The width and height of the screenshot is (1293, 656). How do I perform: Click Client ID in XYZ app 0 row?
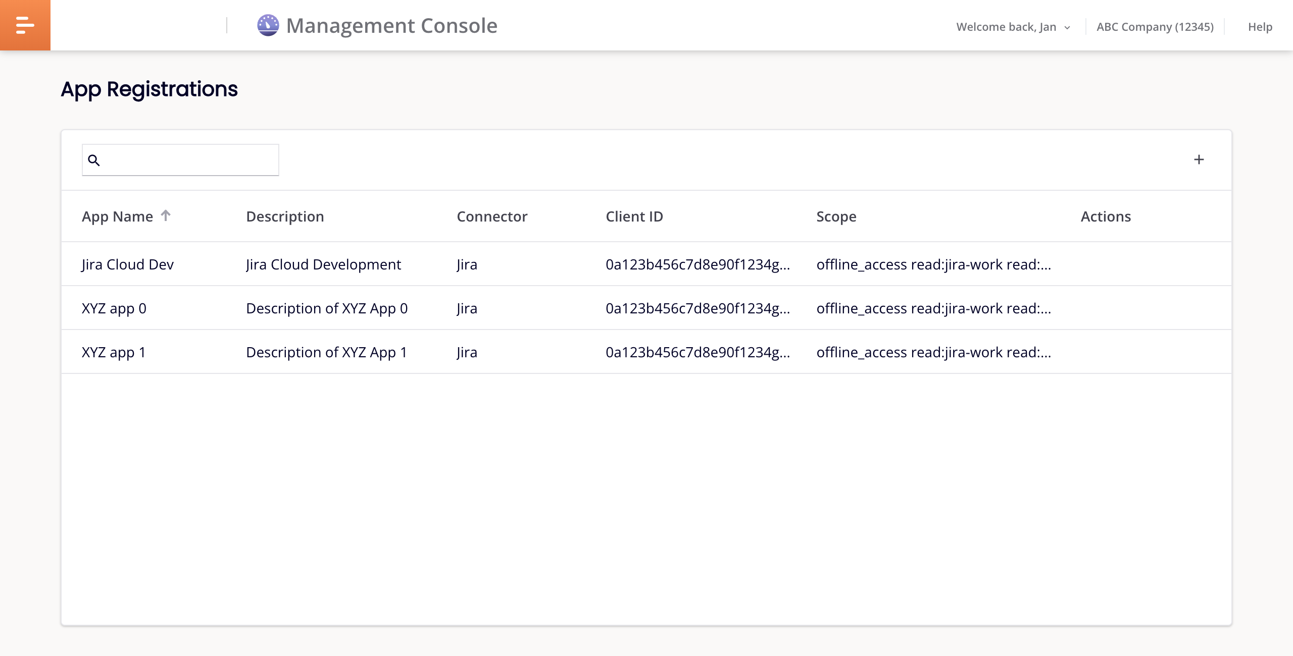[x=698, y=308]
